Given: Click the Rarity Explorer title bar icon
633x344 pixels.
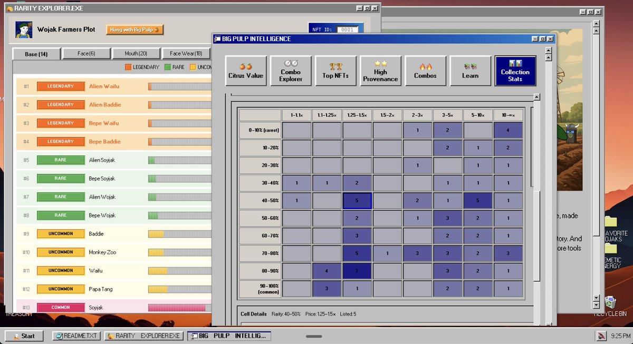Looking at the screenshot, I should [9, 8].
